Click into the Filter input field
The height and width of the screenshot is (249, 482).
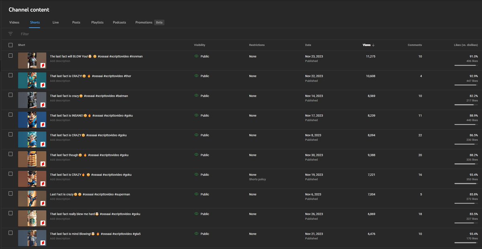[x=249, y=34]
